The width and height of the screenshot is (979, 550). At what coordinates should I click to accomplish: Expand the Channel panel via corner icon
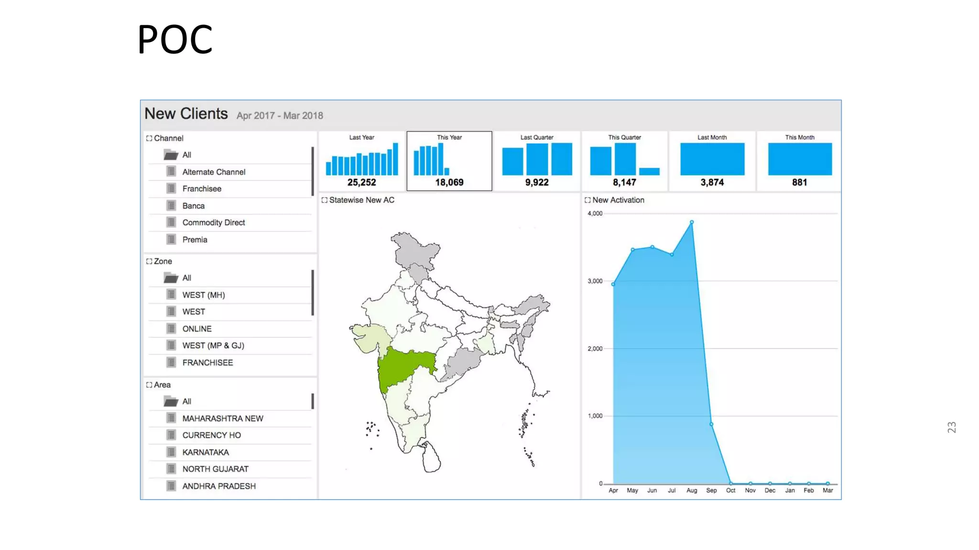click(149, 138)
